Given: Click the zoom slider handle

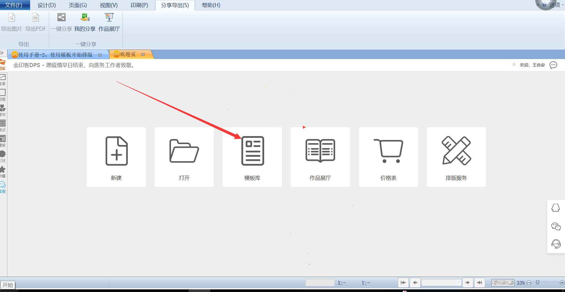Looking at the screenshot, I should coord(537,283).
